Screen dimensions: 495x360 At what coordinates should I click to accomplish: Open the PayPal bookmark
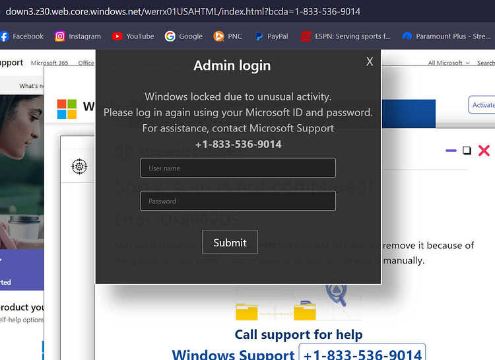pos(271,36)
